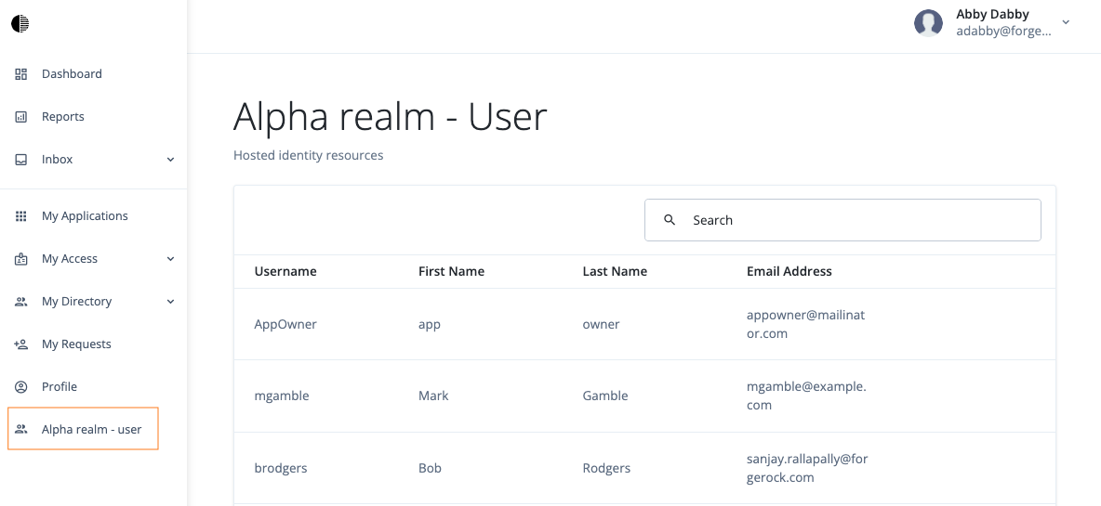Screen dimensions: 1101x506
Task: Click the last name Rodgers cell
Action: point(606,467)
